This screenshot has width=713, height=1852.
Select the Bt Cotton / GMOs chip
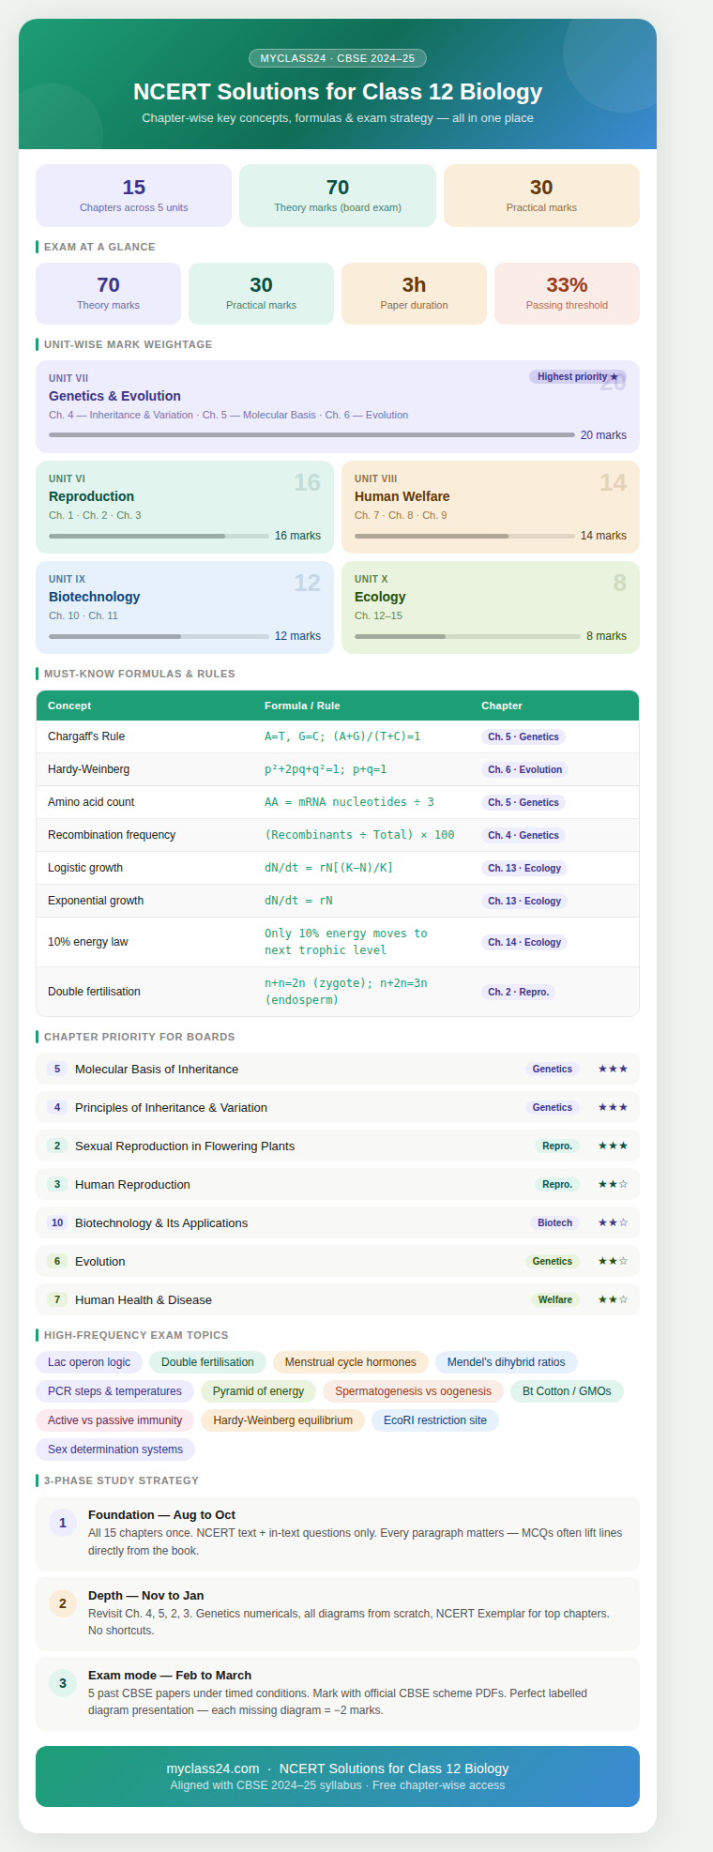(x=567, y=1391)
